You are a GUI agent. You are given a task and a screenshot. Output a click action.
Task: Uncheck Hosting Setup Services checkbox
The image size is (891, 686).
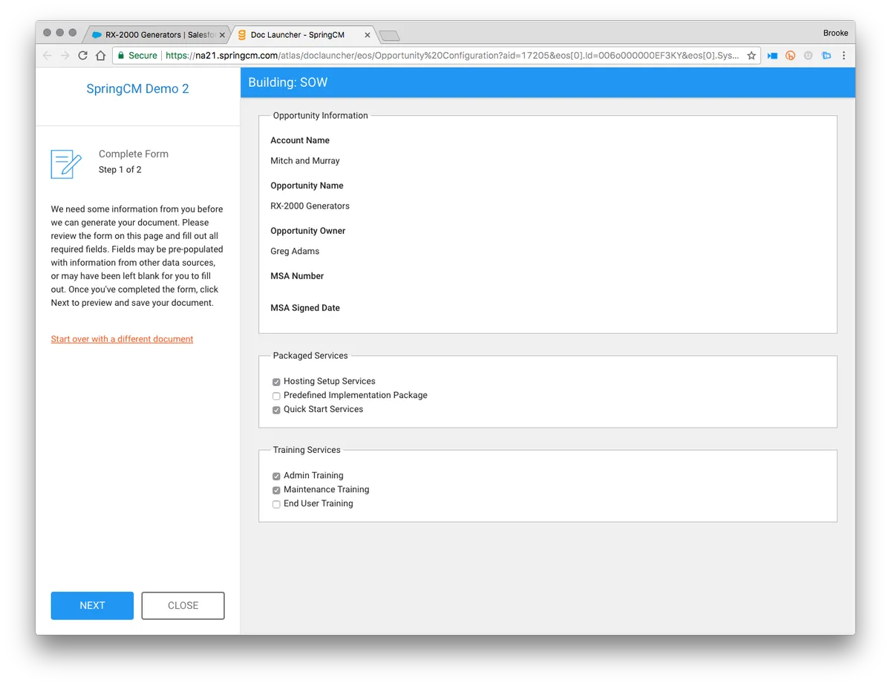coord(276,382)
